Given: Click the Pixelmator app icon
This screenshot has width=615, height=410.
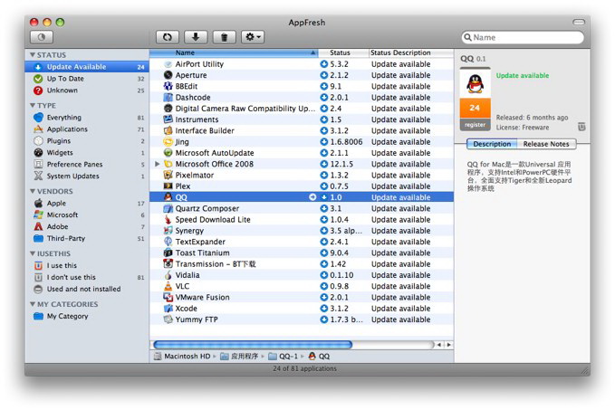Looking at the screenshot, I should 168,175.
